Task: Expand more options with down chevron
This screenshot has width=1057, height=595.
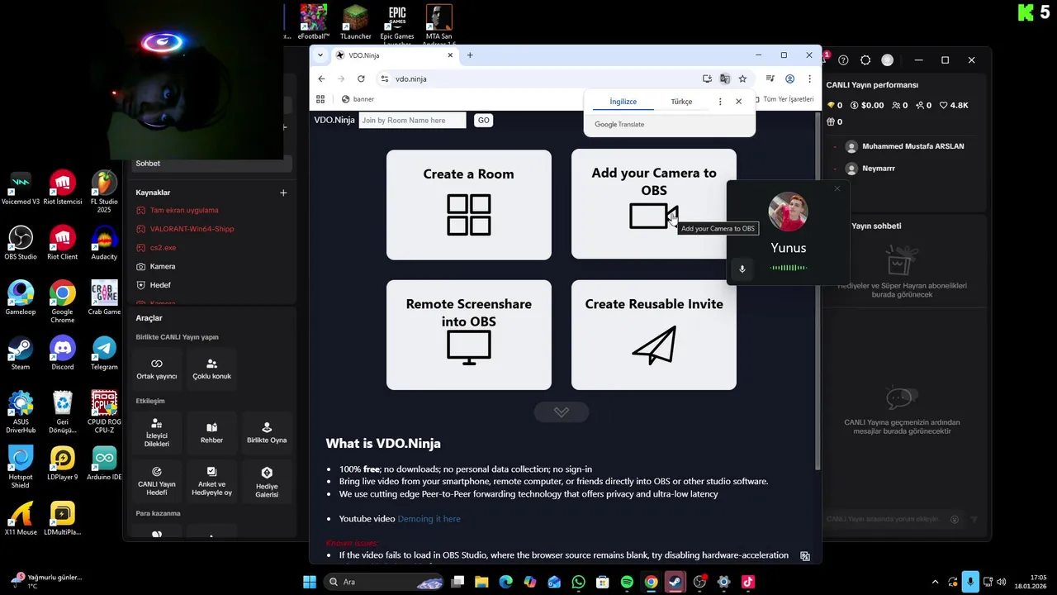Action: (x=562, y=412)
